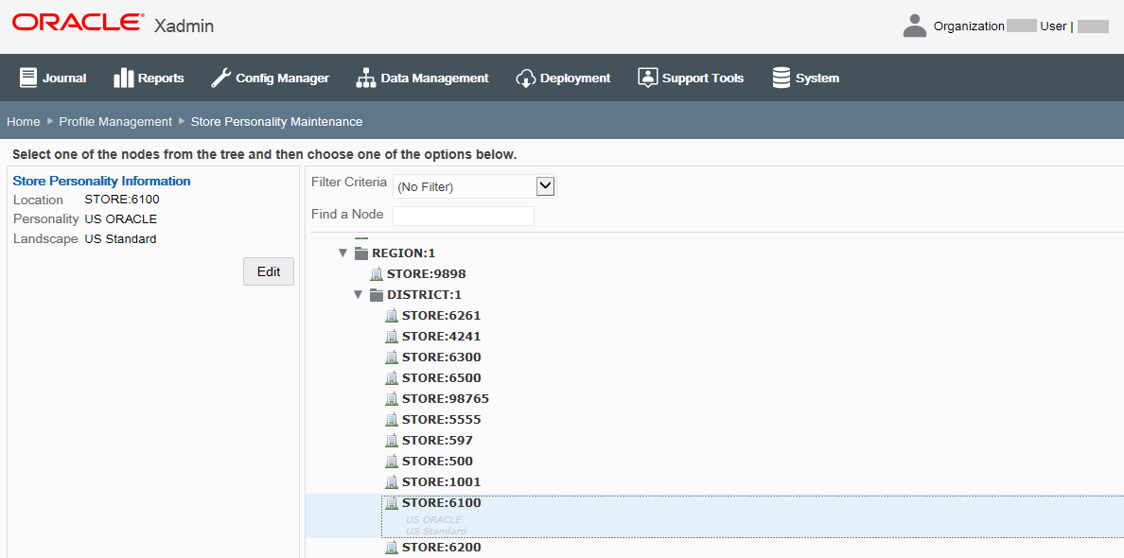Viewport: 1124px width, 558px height.
Task: Click the Deployment cloud download icon
Action: [x=525, y=78]
